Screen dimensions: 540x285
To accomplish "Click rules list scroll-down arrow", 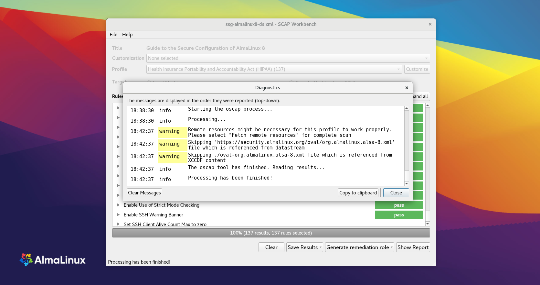I will point(428,224).
